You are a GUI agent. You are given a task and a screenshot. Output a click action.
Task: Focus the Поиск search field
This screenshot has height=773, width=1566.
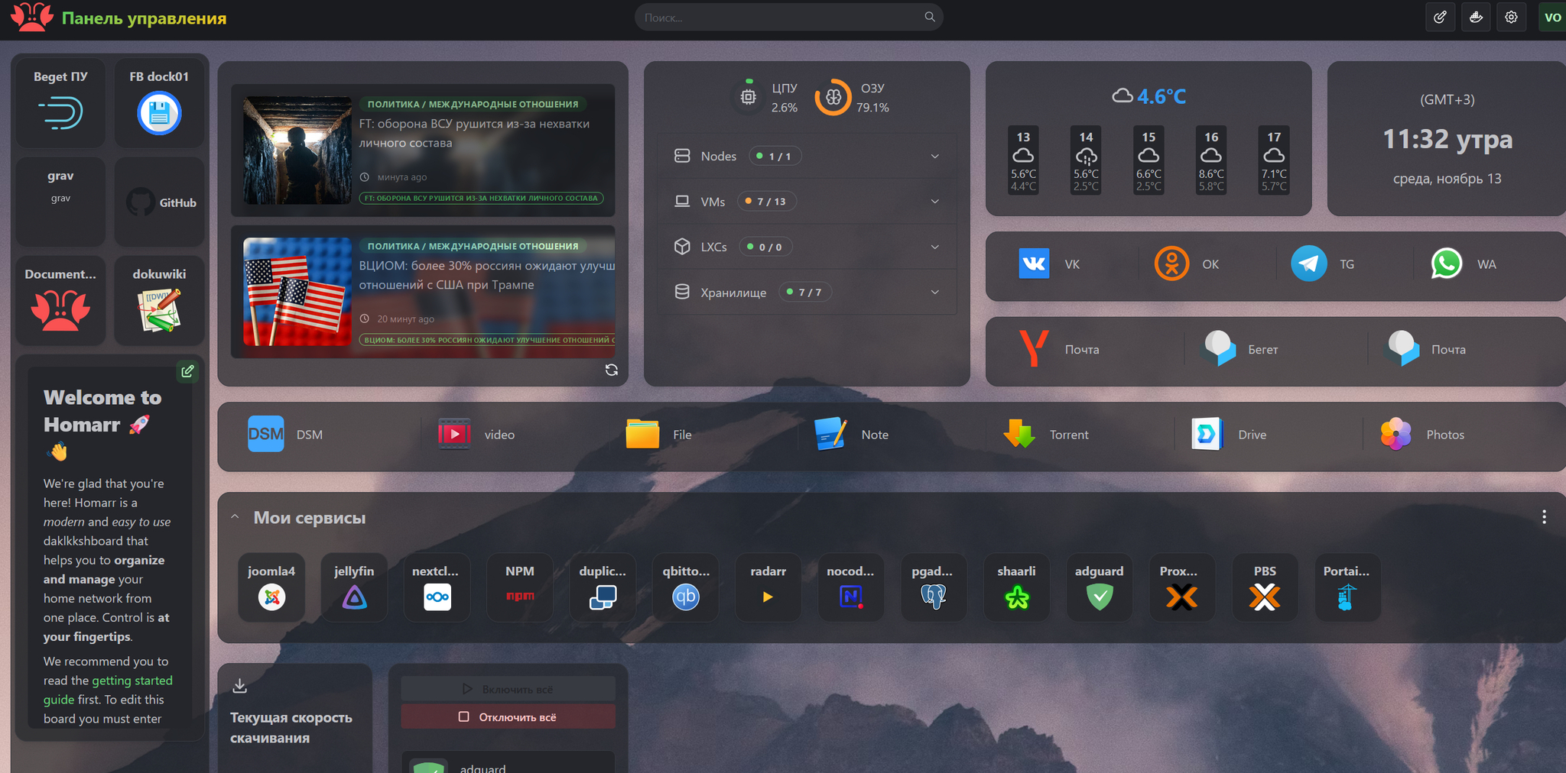tap(788, 17)
